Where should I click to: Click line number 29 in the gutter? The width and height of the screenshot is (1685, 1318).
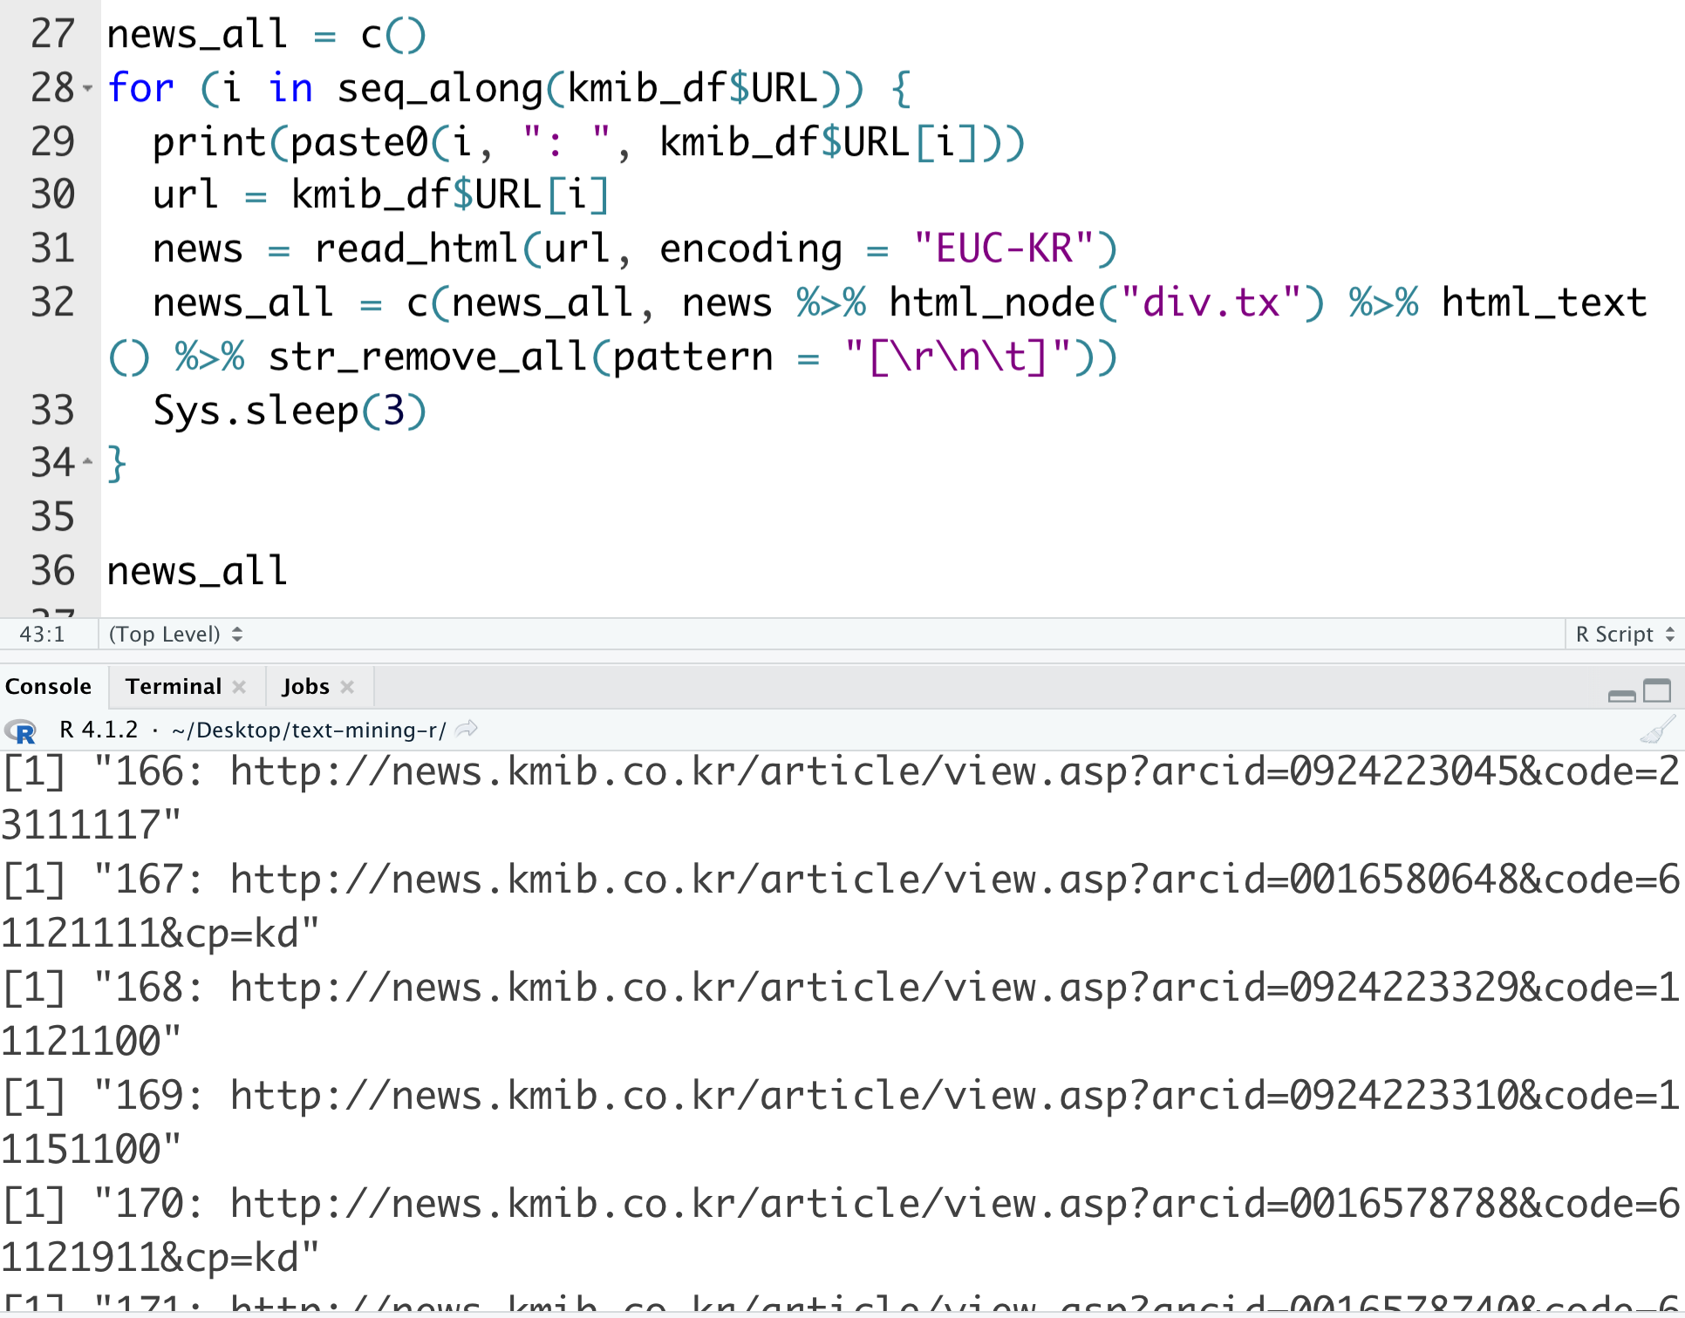pyautogui.click(x=52, y=141)
